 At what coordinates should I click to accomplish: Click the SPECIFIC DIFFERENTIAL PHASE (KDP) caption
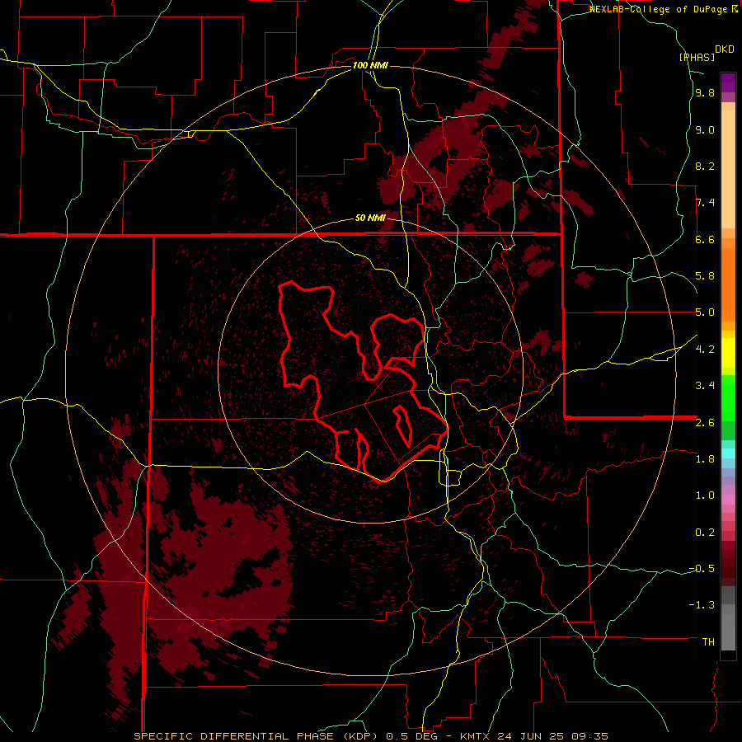[256, 736]
